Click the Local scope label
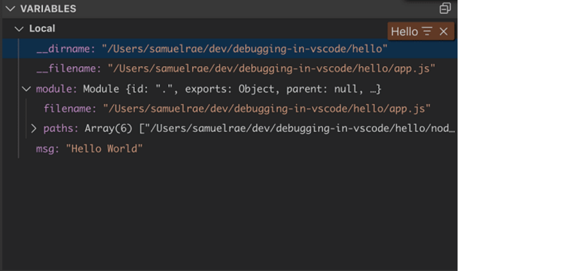This screenshot has height=271, width=566. (42, 28)
